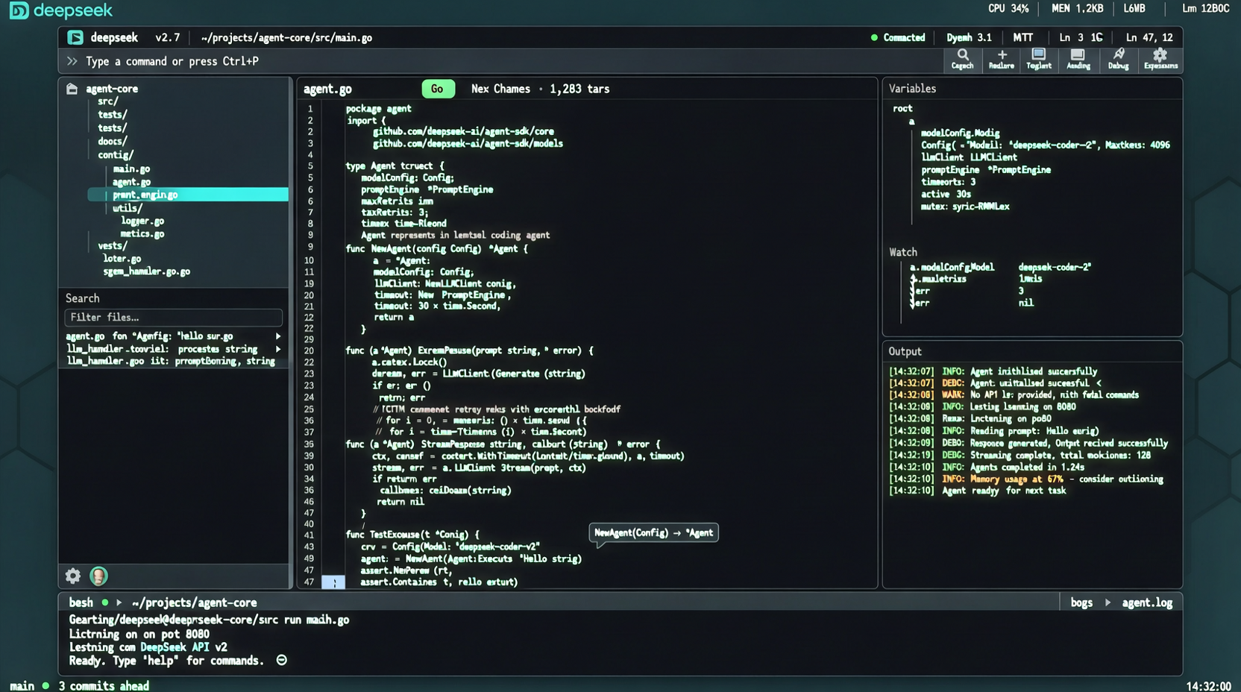Open the sgem_hamdler.go.go file
1241x692 pixels.
146,271
